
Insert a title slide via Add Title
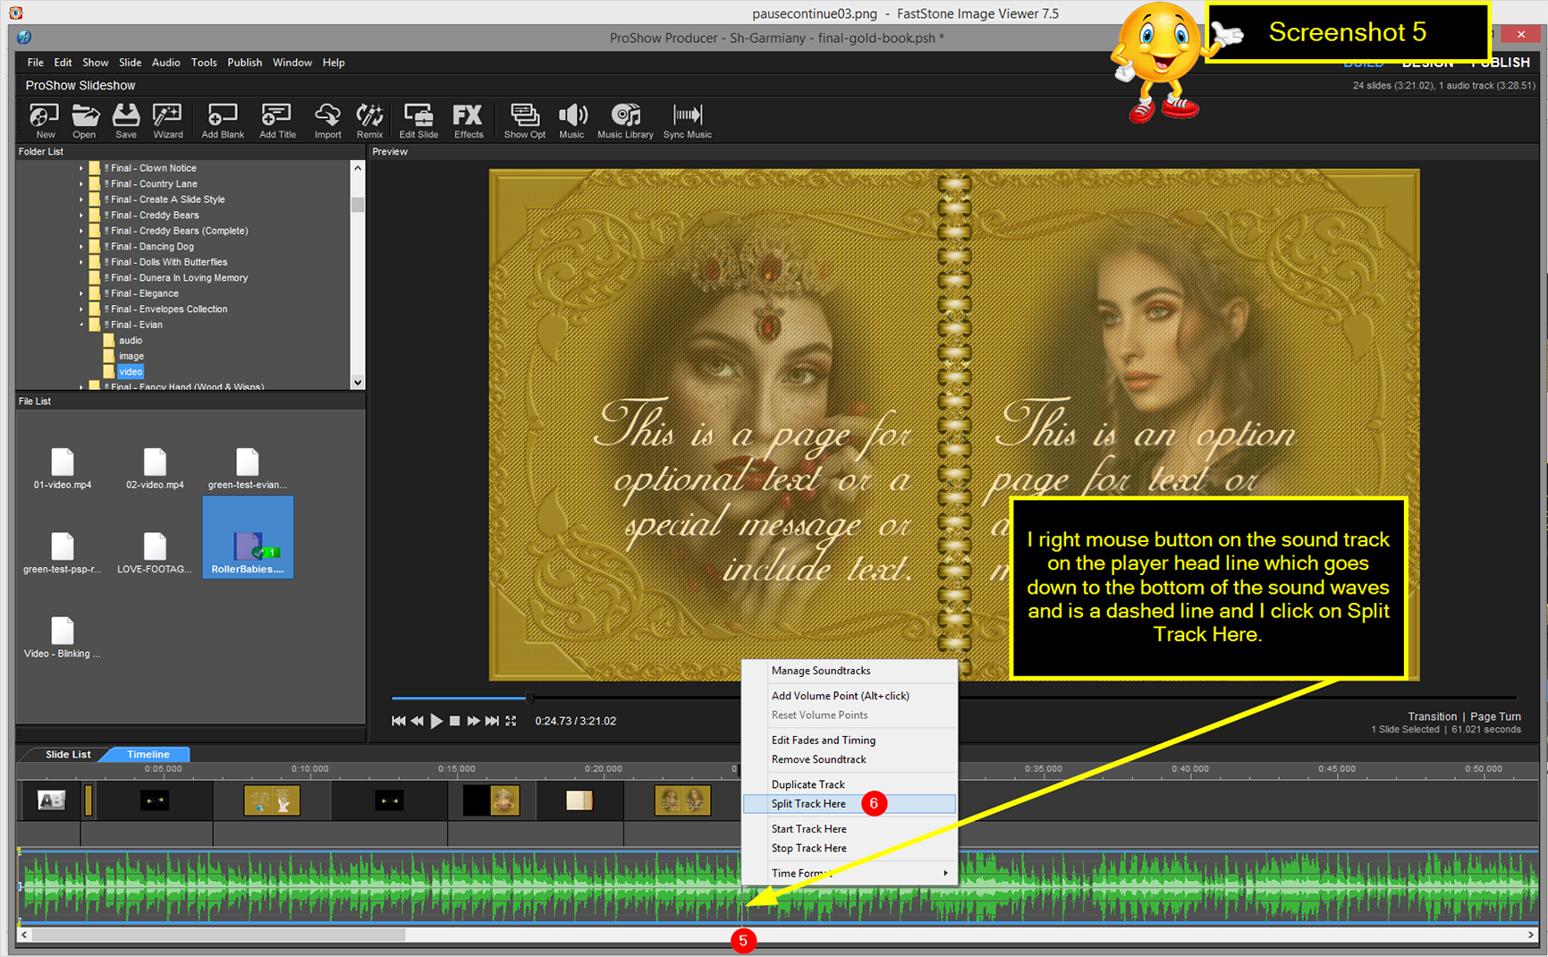pyautogui.click(x=277, y=120)
